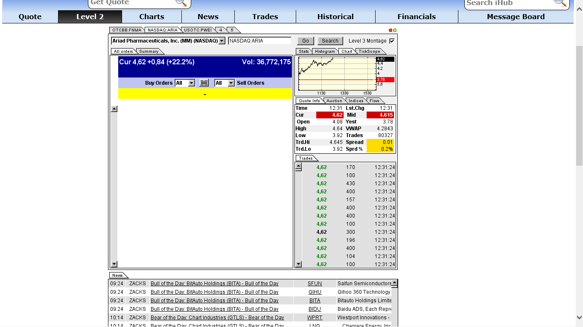Click the up arrow on the trades scrollbar

click(299, 167)
